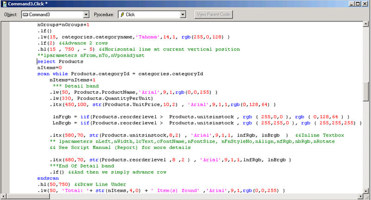Click the lightning icon beside Click procedure
This screenshot has width=371, height=200.
tap(122, 15)
